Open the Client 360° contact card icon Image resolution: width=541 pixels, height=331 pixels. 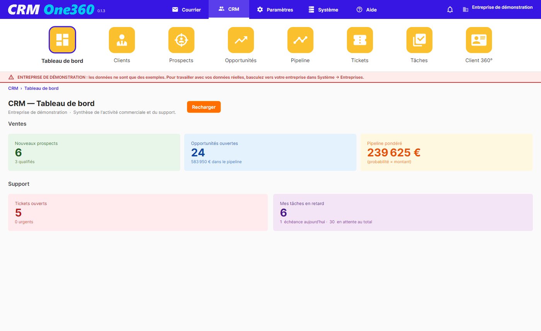479,40
